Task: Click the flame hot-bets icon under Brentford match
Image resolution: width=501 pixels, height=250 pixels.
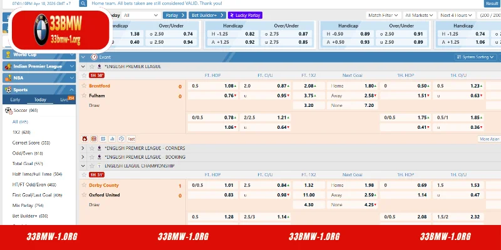Action: 85,139
